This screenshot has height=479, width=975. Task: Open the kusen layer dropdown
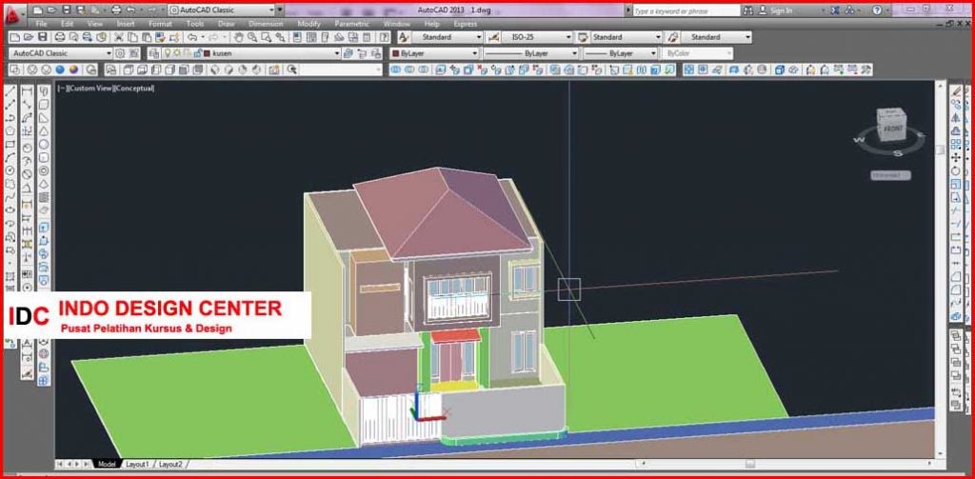coord(251,53)
